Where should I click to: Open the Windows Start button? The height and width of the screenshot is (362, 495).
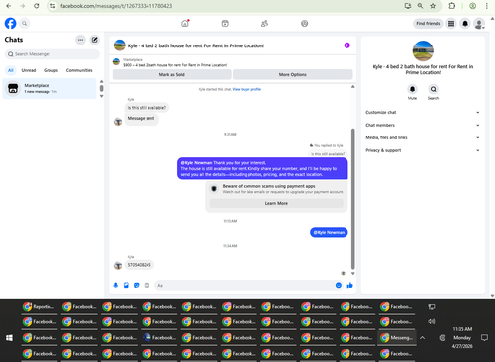pyautogui.click(x=9, y=338)
